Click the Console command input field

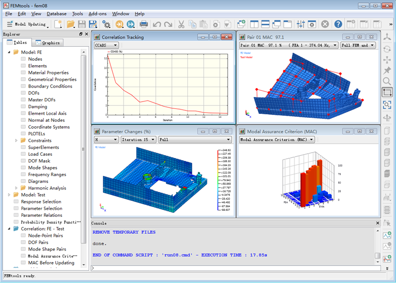coord(236,268)
